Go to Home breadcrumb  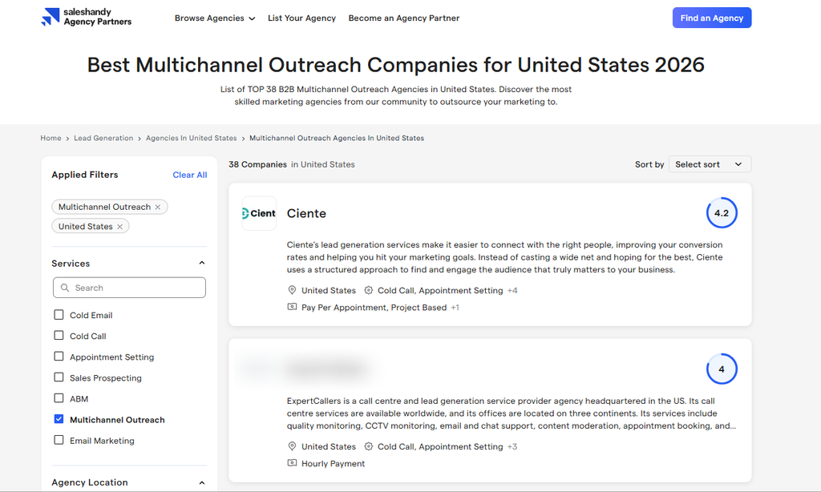(x=51, y=138)
